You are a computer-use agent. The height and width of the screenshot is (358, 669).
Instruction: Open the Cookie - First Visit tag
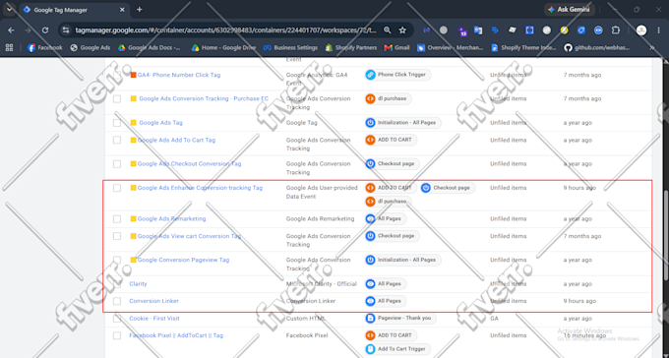[154, 319]
